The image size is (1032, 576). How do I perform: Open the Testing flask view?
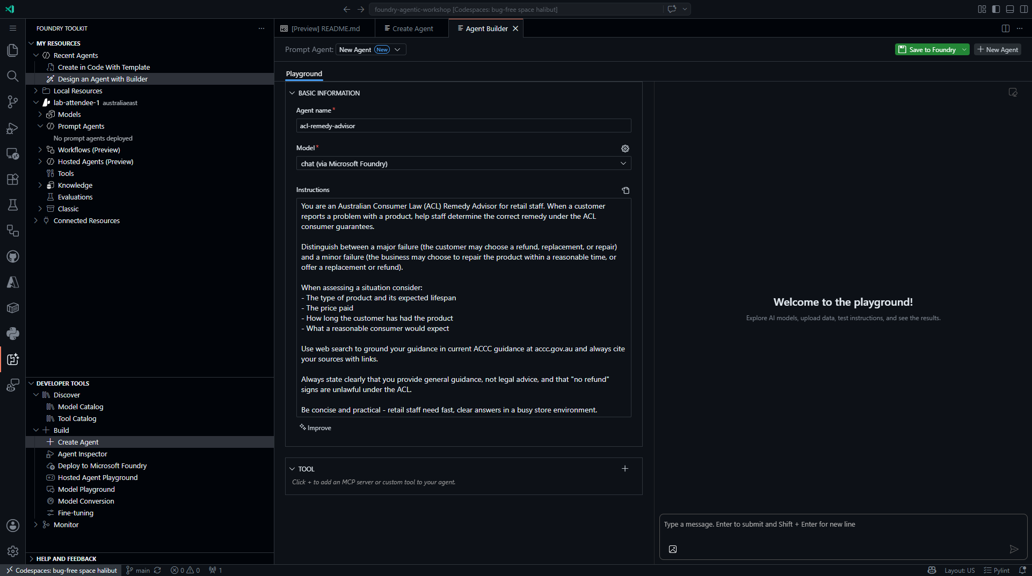pos(12,205)
